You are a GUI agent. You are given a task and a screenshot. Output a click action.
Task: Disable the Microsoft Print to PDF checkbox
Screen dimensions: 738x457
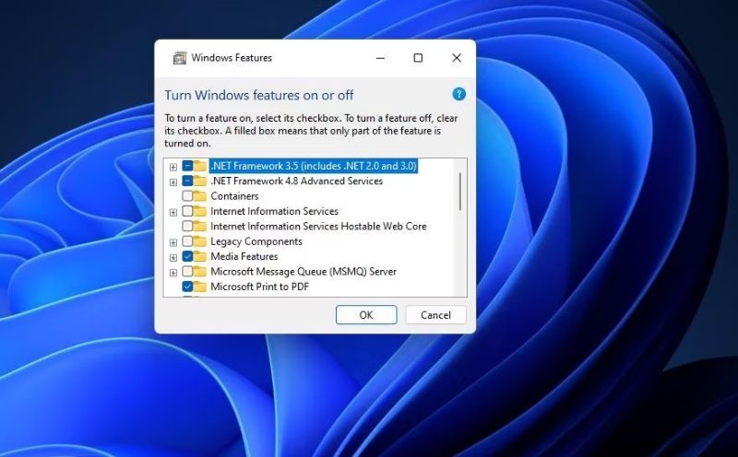(x=187, y=287)
